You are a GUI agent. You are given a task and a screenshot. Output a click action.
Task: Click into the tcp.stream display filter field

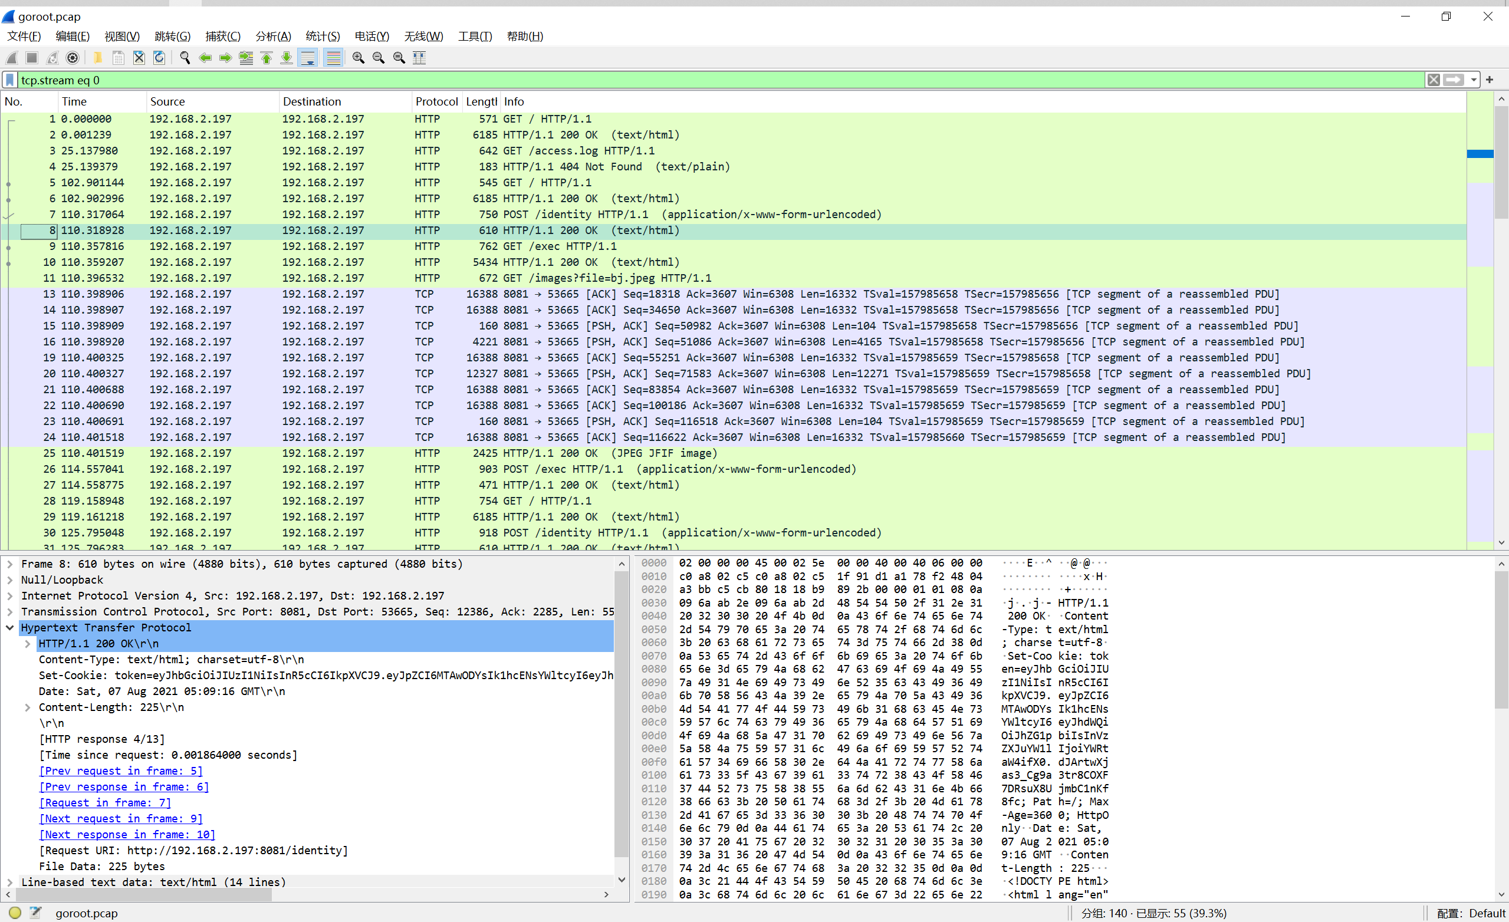click(613, 80)
